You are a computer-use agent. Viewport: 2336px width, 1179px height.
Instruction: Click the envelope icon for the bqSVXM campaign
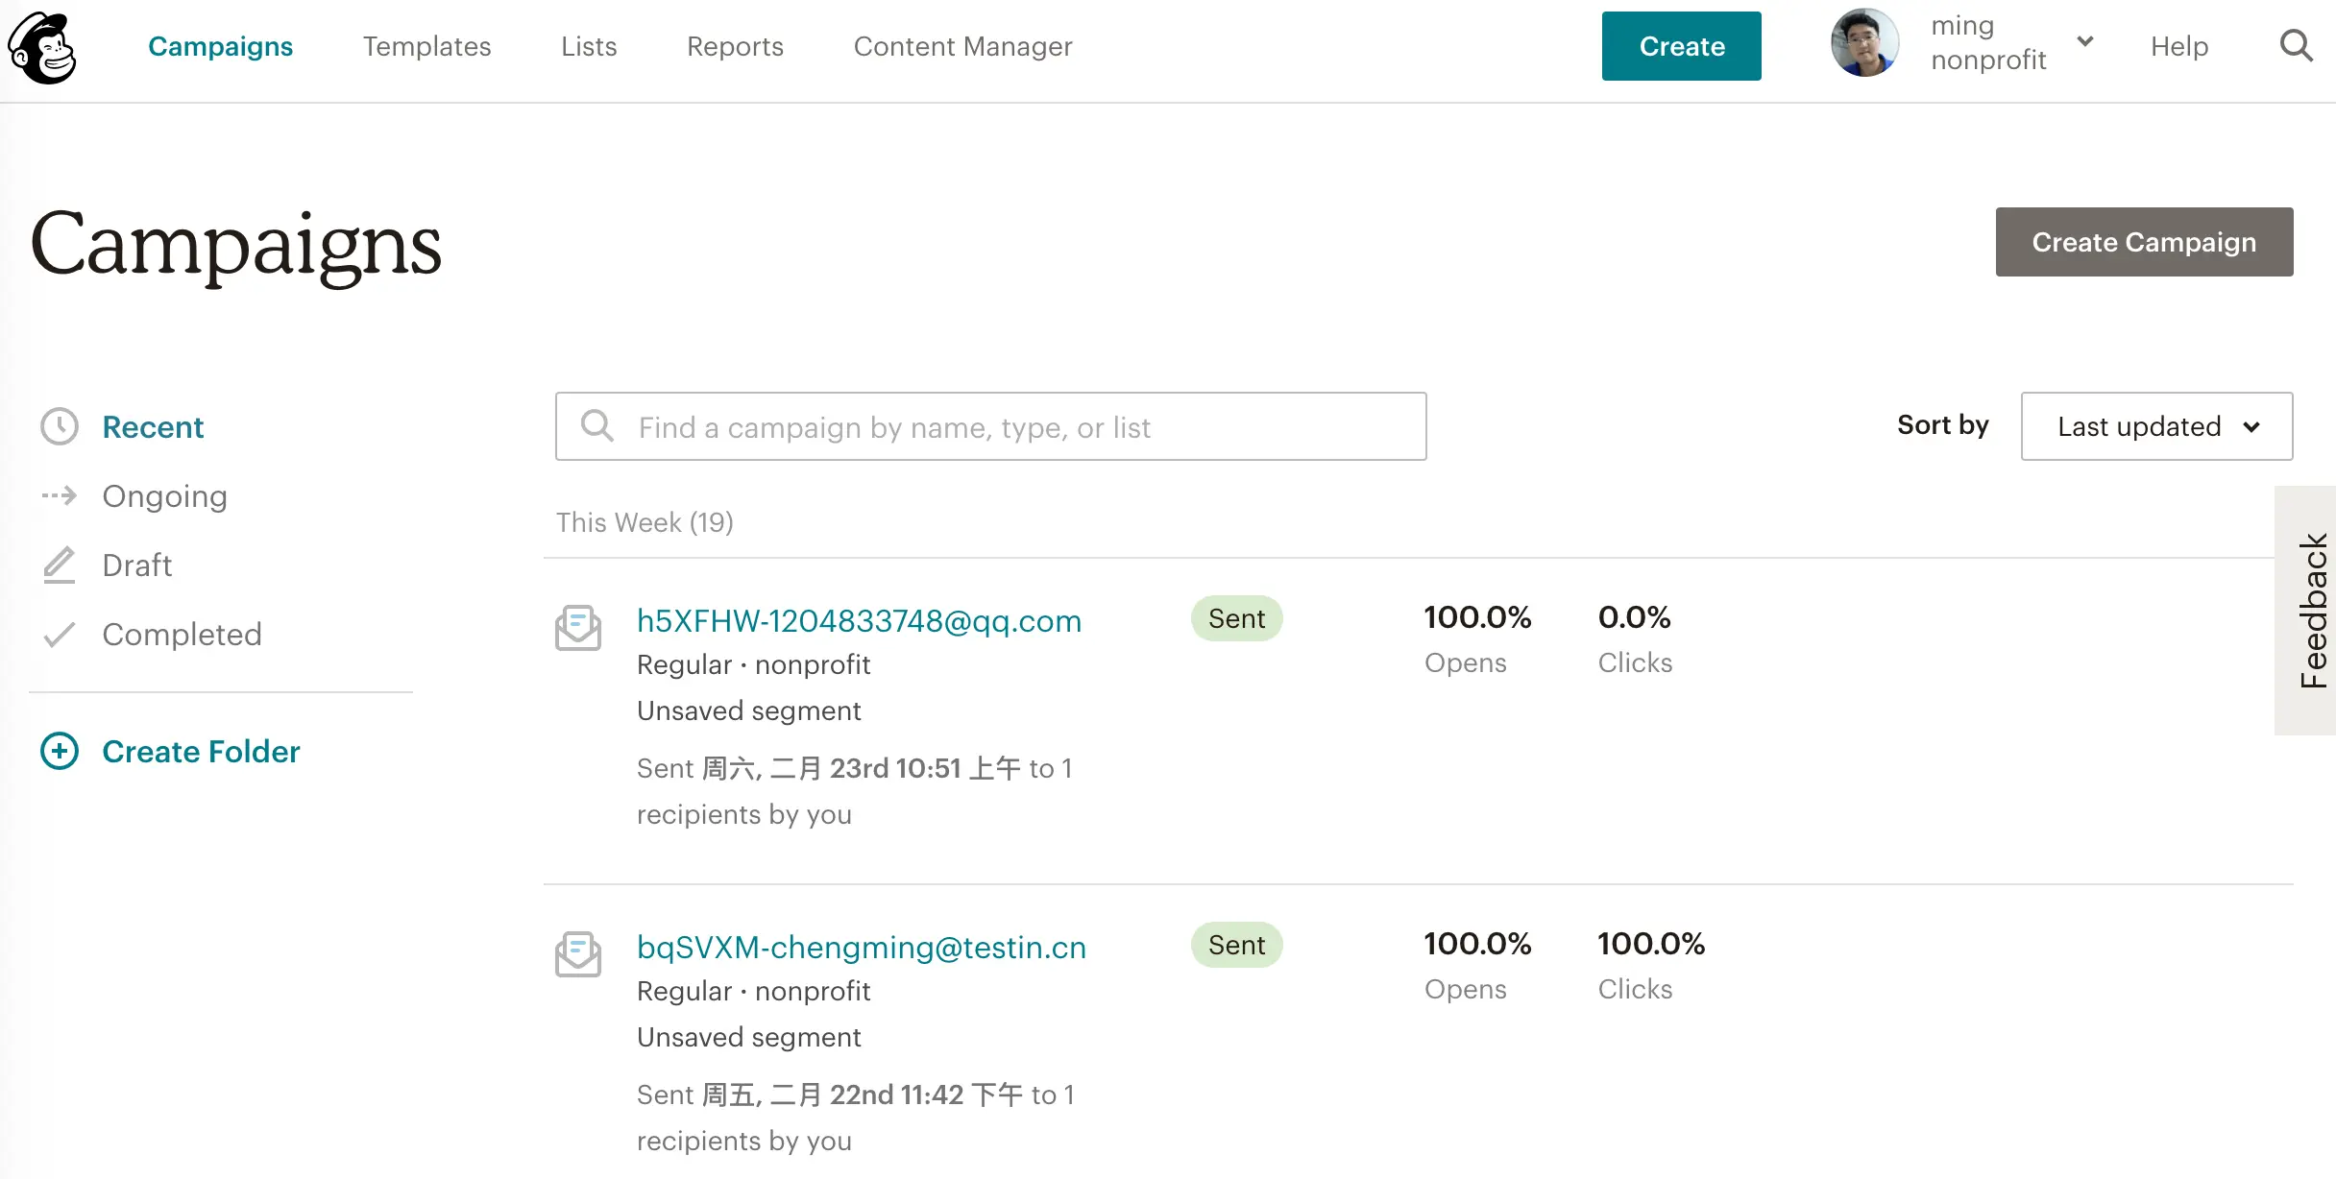point(578,954)
